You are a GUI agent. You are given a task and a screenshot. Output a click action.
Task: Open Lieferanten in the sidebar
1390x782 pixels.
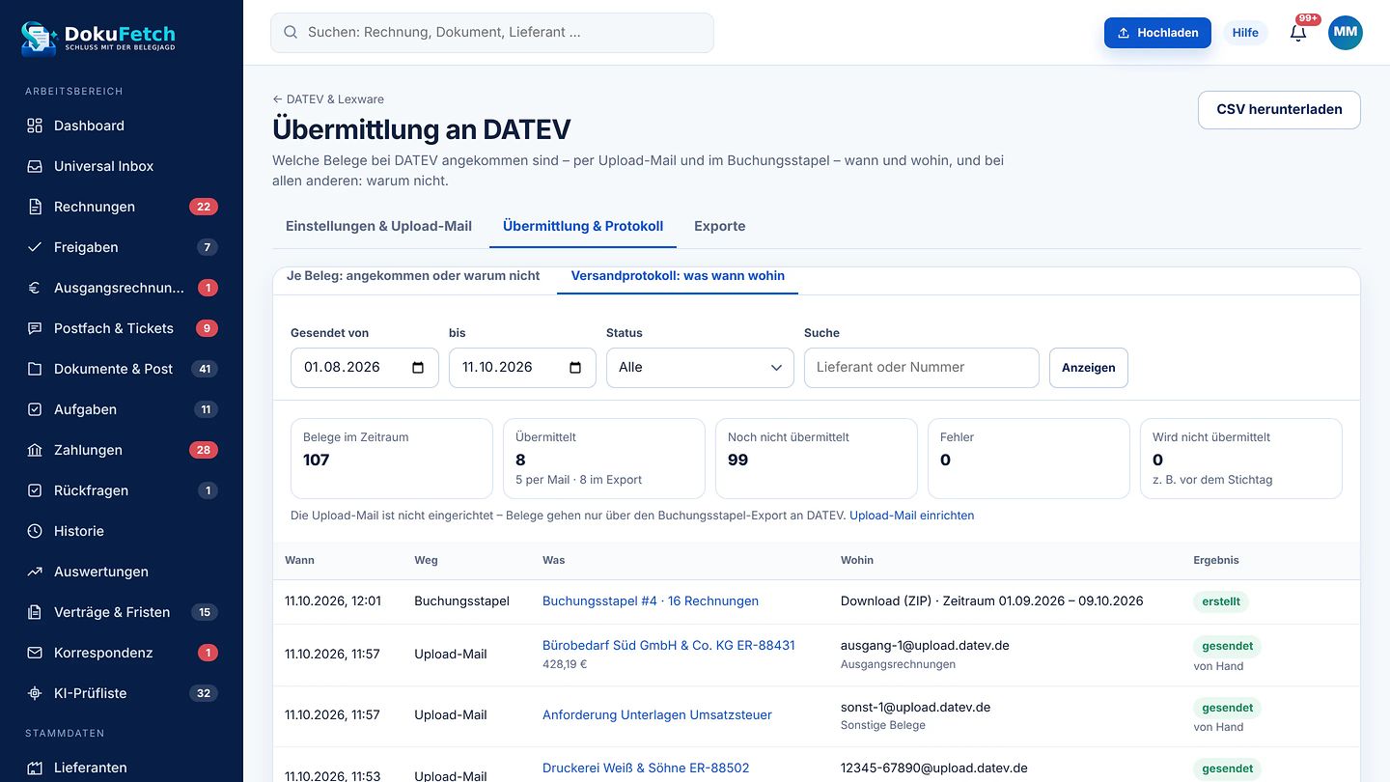pos(122,768)
